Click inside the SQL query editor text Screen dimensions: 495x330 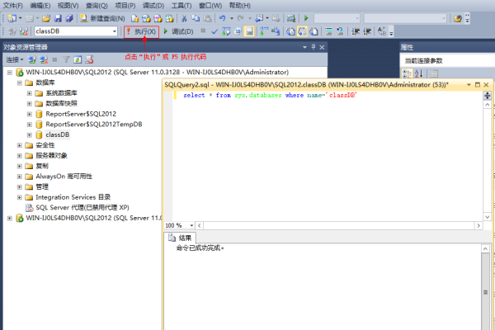pos(270,95)
